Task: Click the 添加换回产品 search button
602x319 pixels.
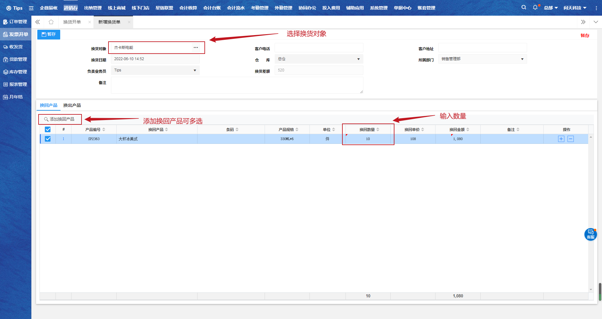Action: click(x=60, y=119)
